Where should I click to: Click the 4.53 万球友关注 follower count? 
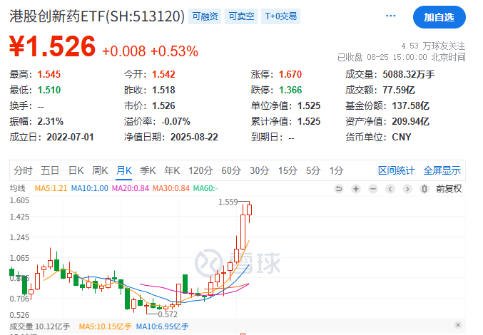pyautogui.click(x=433, y=46)
